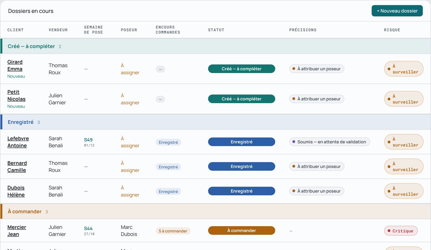Viewport: 431px width, 250px height.
Task: Click Girard Emma's À surveiller risk badge
Action: click(404, 69)
